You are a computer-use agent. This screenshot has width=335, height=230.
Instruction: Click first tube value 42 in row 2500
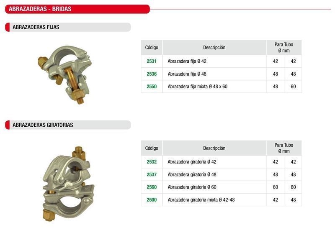tap(276, 200)
